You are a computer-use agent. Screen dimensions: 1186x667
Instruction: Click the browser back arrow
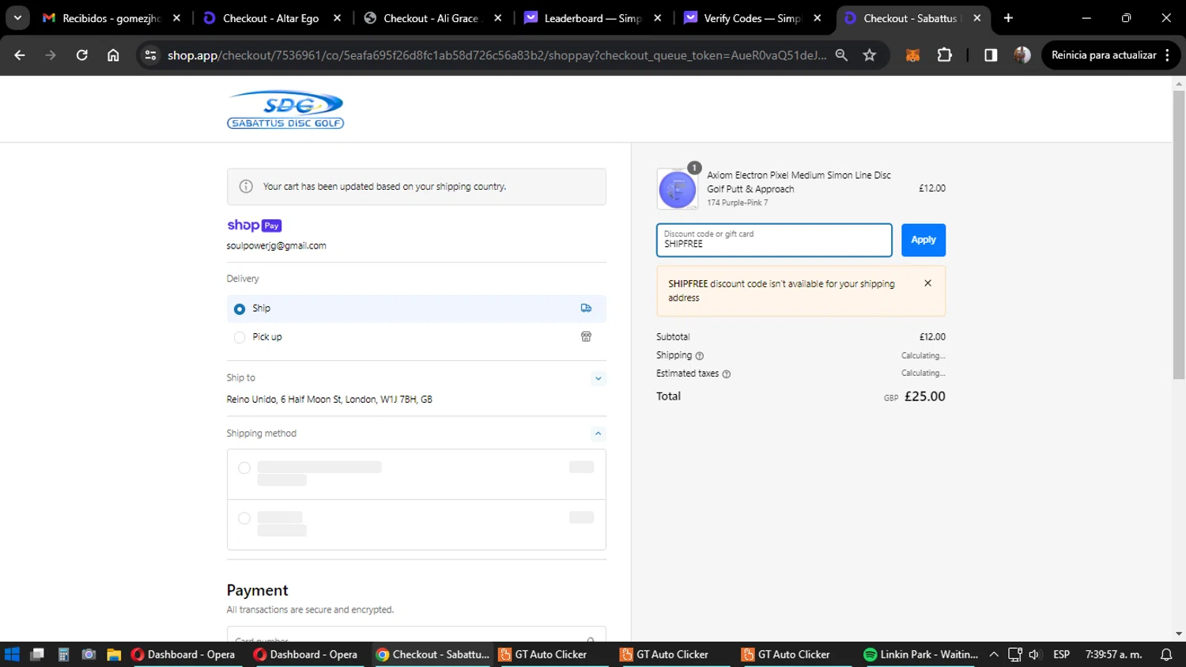pos(20,55)
